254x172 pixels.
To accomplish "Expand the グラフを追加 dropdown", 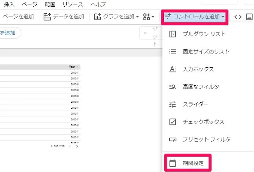I will [117, 17].
